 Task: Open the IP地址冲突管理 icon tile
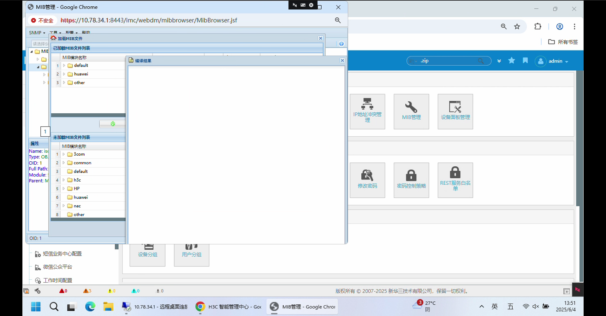367,111
